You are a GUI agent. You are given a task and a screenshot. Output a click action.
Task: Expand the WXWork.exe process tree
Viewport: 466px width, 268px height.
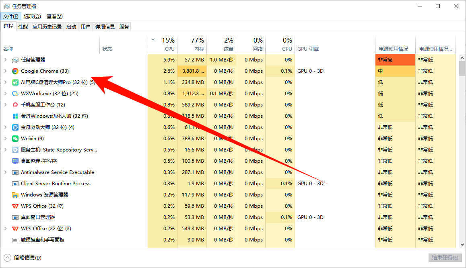[x=5, y=94]
